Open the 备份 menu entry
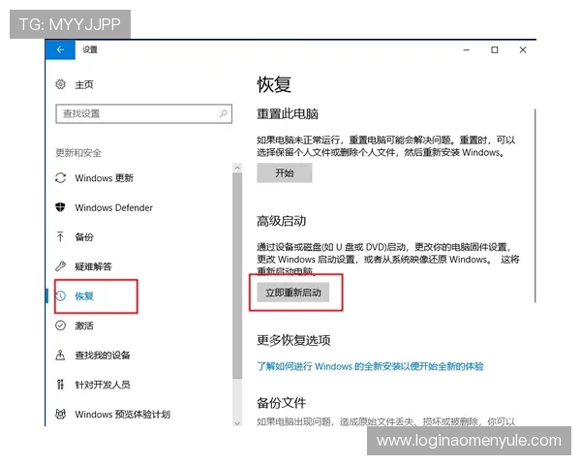Image resolution: width=581 pixels, height=465 pixels. [84, 237]
